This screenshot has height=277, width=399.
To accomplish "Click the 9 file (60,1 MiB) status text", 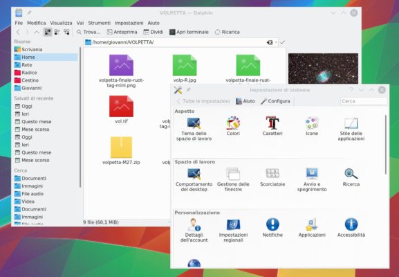I will click(x=101, y=222).
